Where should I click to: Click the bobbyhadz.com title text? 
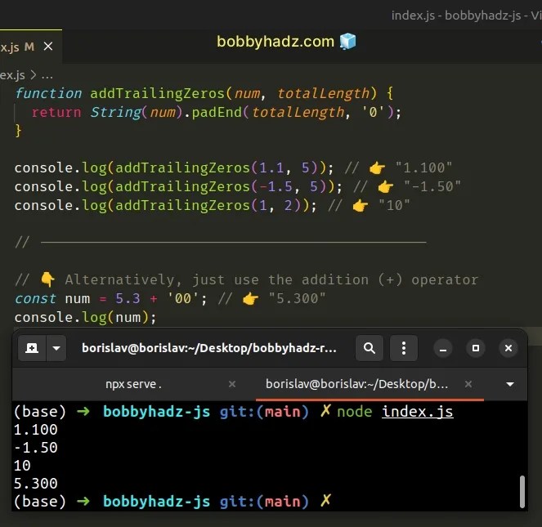(x=275, y=42)
